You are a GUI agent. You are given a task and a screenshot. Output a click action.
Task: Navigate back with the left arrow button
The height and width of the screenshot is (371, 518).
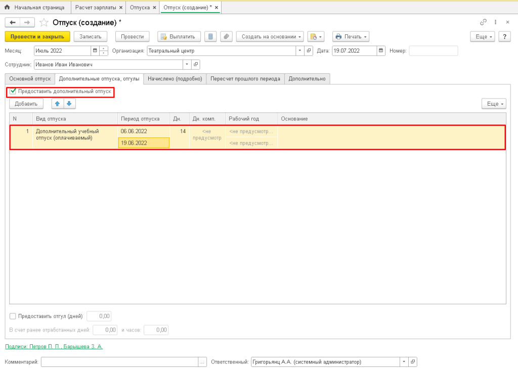[x=13, y=23]
